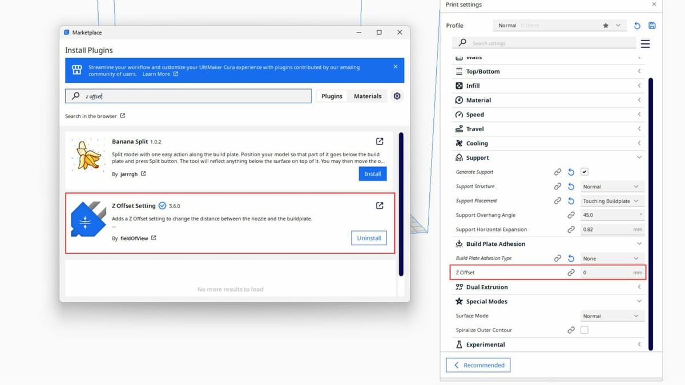685x385 pixels.
Task: Reset the Generate Support setting
Action: click(571, 172)
